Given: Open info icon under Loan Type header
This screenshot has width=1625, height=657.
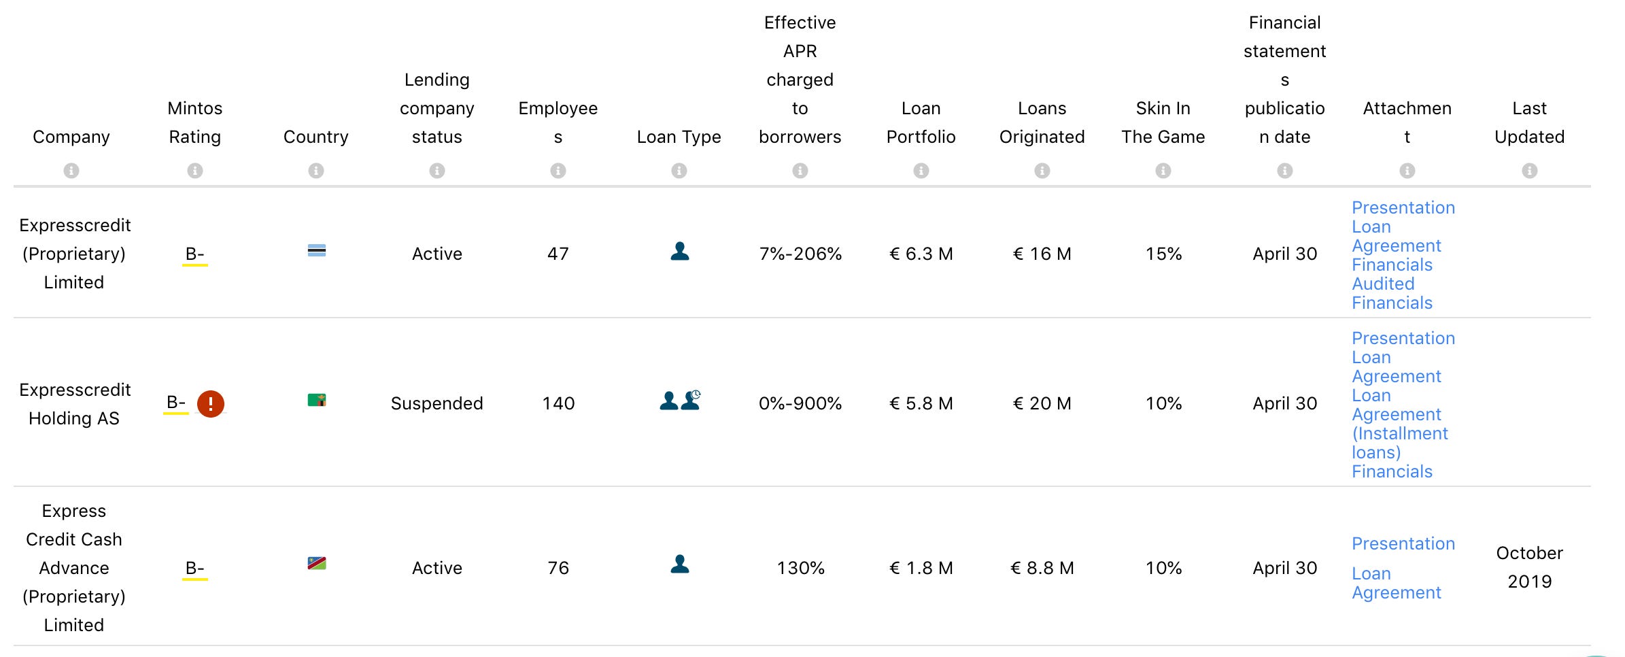Looking at the screenshot, I should pos(679,171).
